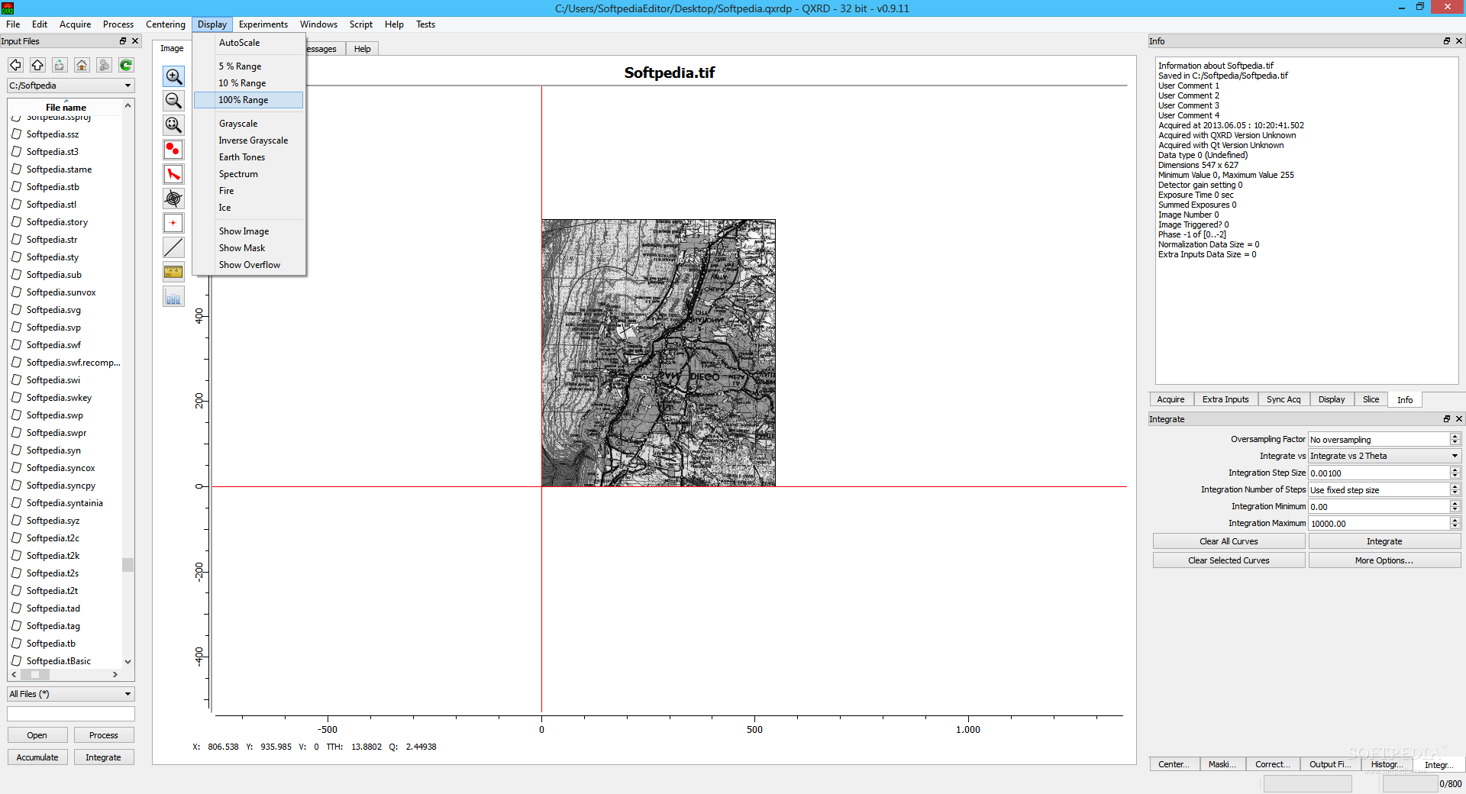Float the Integrate panel

click(1447, 419)
